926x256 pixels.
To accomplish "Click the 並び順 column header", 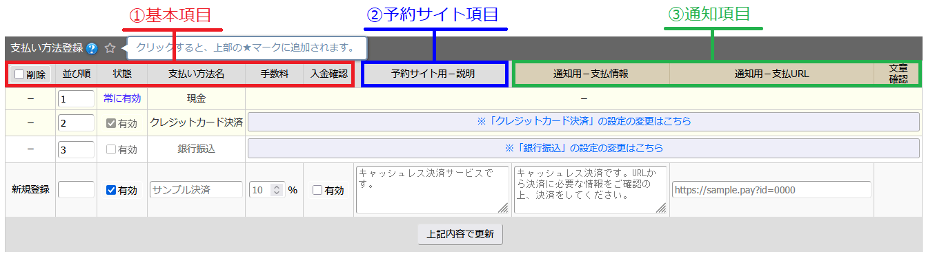I will (x=76, y=74).
